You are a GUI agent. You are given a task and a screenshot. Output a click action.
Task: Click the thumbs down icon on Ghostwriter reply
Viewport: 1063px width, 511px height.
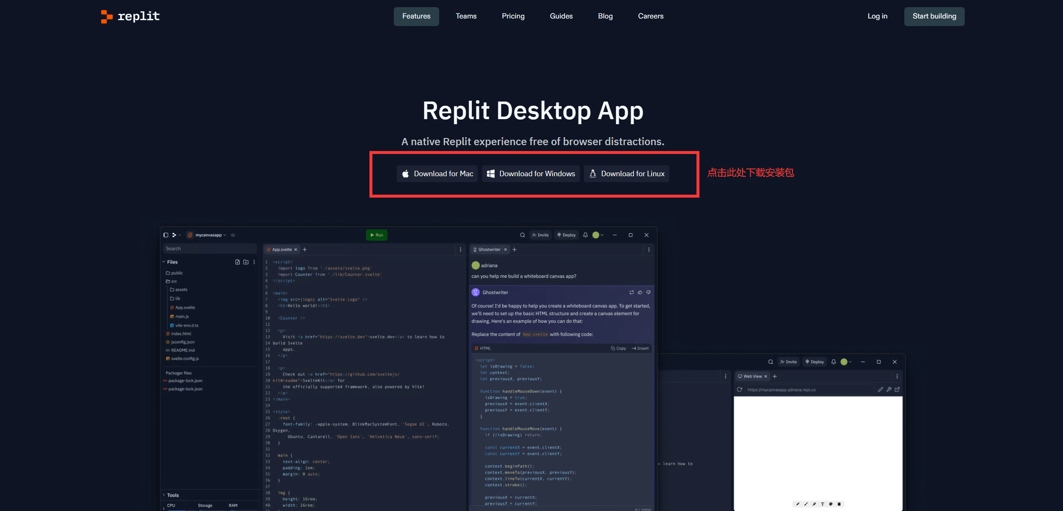pos(648,292)
